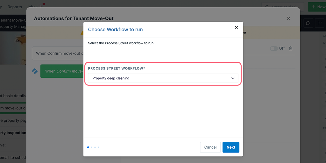
Task: Click the 'When Confirm move-out' automation field
Action: [x=58, y=53]
